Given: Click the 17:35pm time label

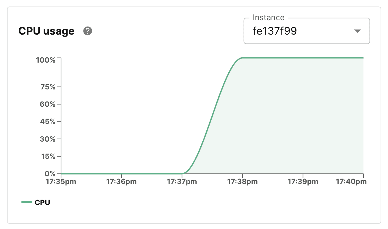Looking at the screenshot, I should tap(61, 182).
